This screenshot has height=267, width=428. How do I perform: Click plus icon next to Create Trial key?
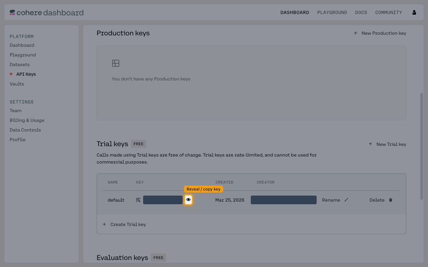pyautogui.click(x=104, y=224)
